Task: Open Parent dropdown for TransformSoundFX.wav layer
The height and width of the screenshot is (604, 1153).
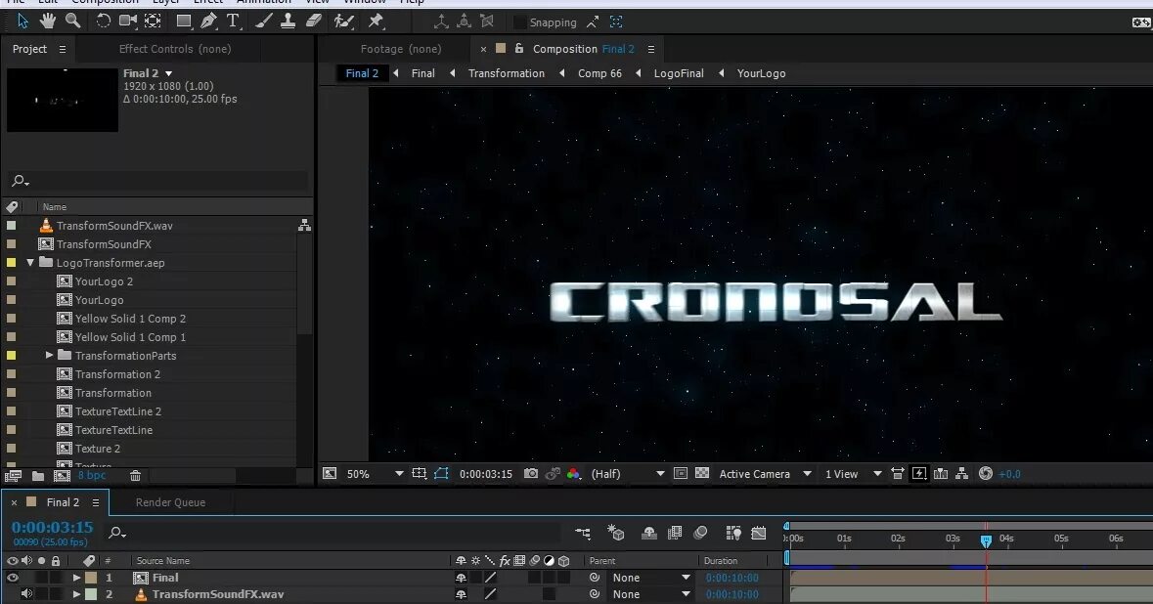Action: 651,593
